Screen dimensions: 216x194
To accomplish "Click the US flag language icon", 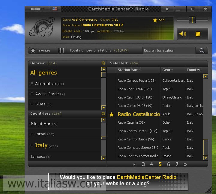I will 55,9.
